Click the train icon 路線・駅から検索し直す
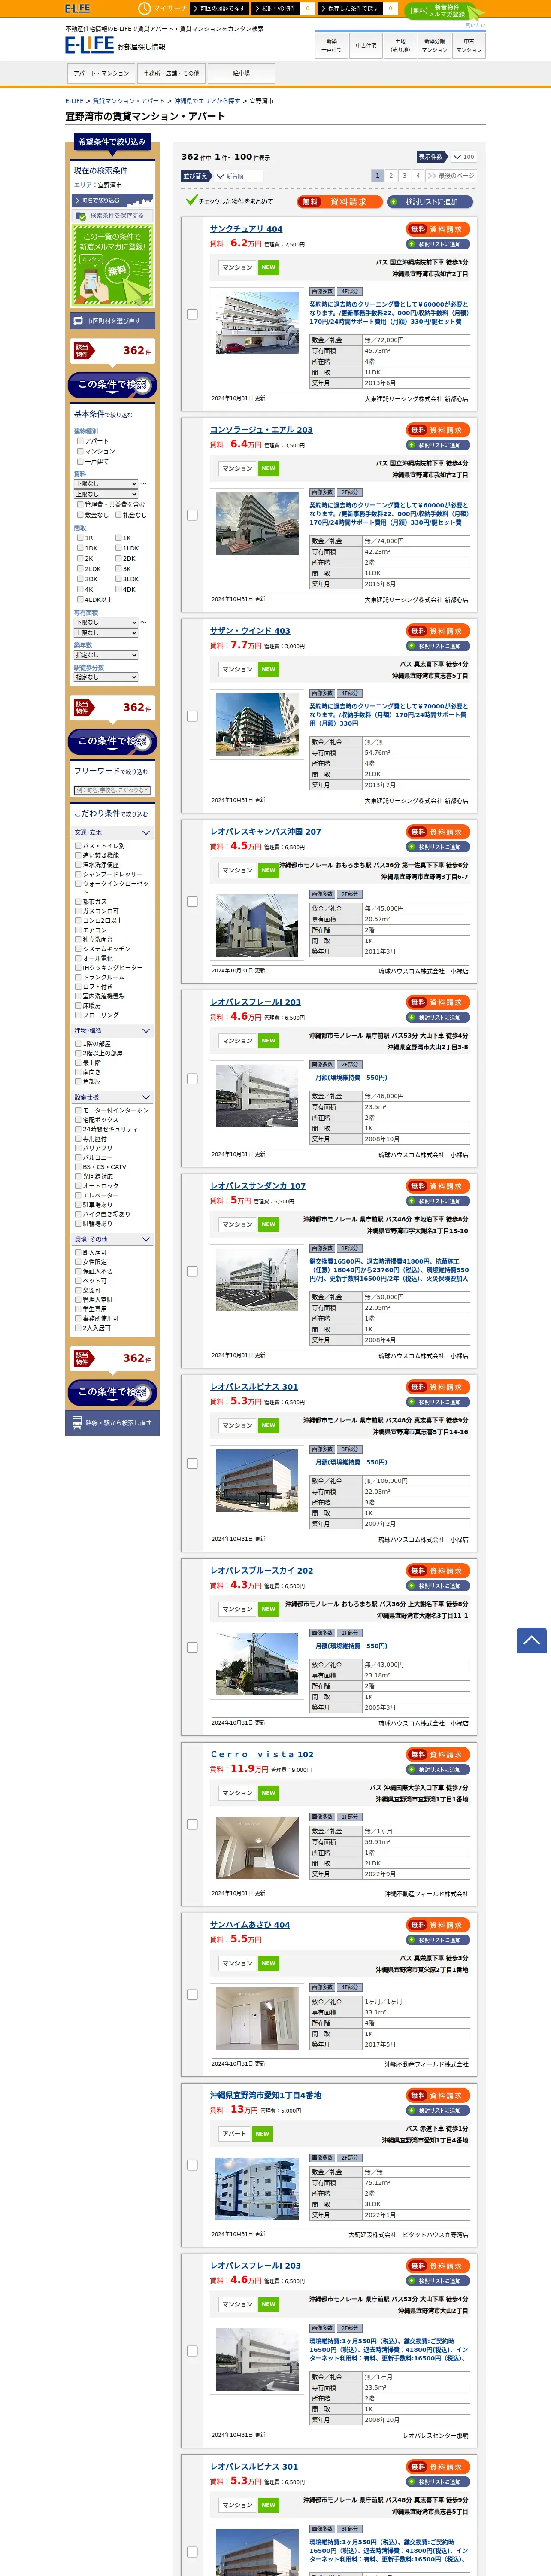The height and width of the screenshot is (2576, 551). click(x=112, y=1422)
